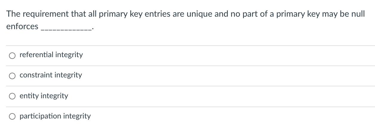Click the word 'null' in the question
The image size is (375, 131).
[358, 14]
